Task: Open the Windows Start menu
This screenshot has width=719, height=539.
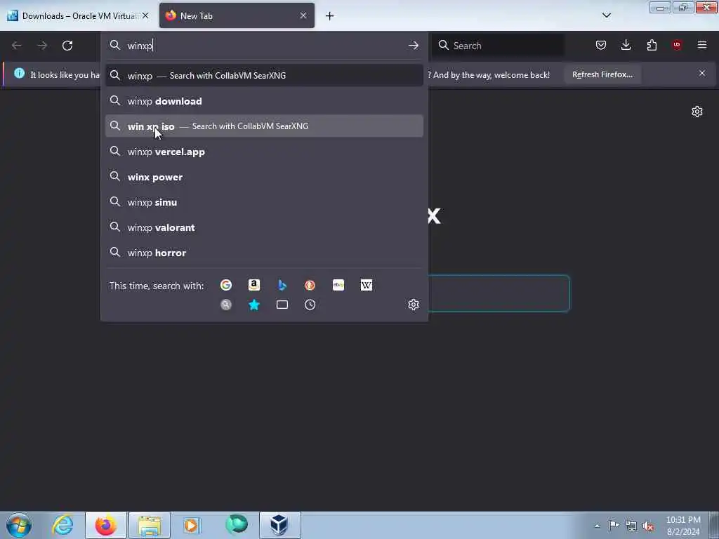Action: [19, 525]
